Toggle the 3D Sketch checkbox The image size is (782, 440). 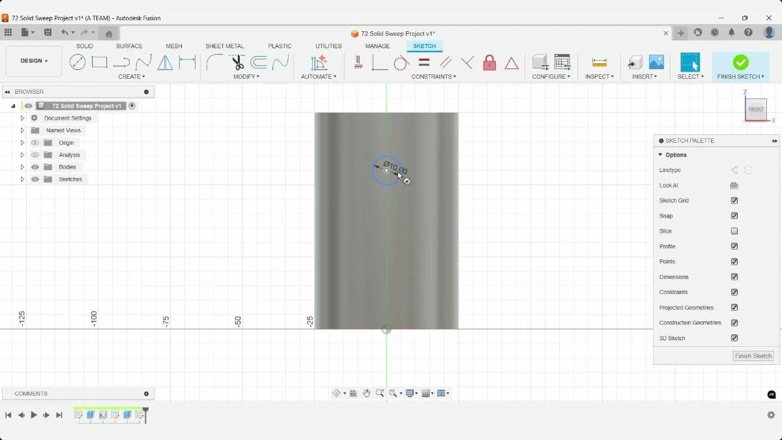734,338
